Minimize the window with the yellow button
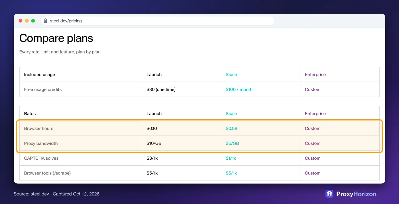399x204 pixels. pyautogui.click(x=27, y=21)
